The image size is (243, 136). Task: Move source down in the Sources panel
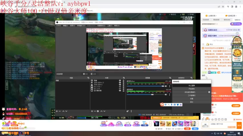[104, 111]
